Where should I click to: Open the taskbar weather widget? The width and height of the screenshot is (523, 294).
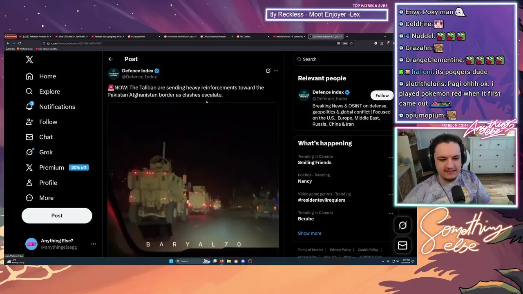(x=16, y=261)
